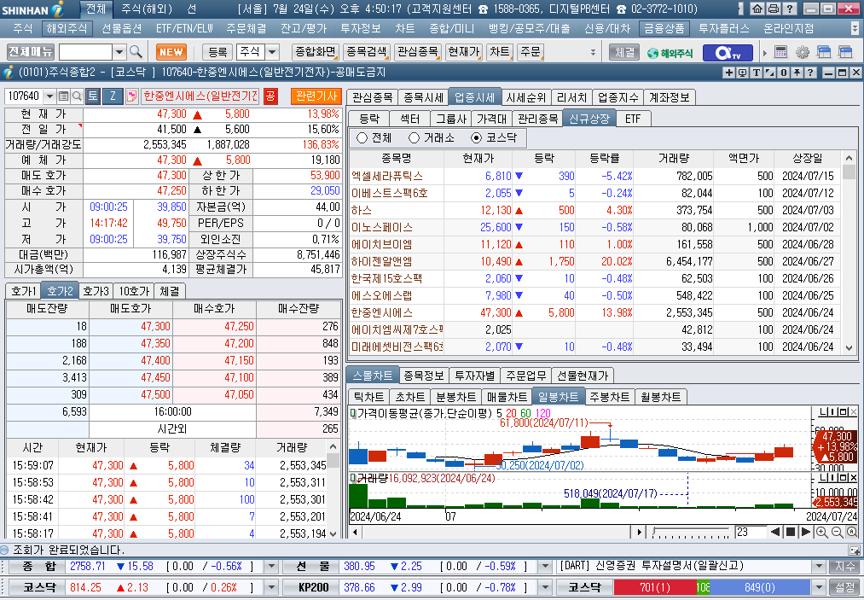Open the 선물옵션 menu
864x600 pixels.
[122, 28]
